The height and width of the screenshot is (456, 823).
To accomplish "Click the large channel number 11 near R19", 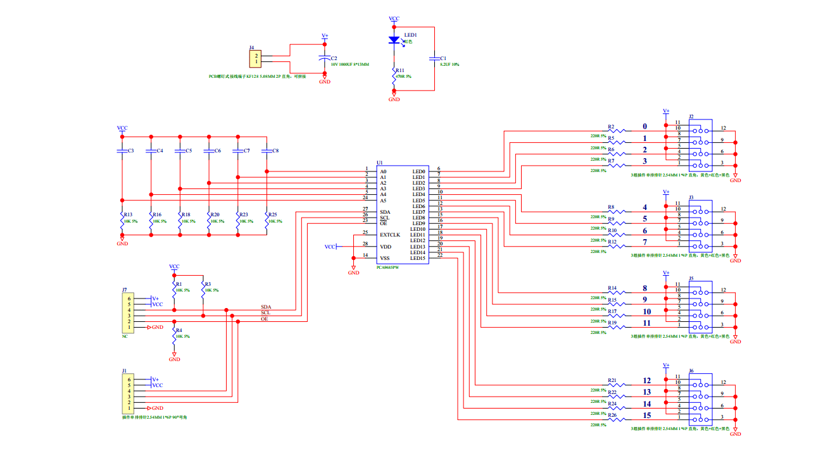I will click(x=646, y=323).
